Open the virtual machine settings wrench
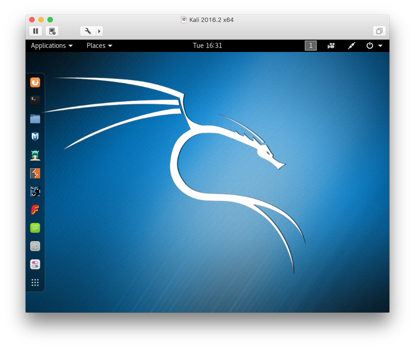 pos(88,31)
